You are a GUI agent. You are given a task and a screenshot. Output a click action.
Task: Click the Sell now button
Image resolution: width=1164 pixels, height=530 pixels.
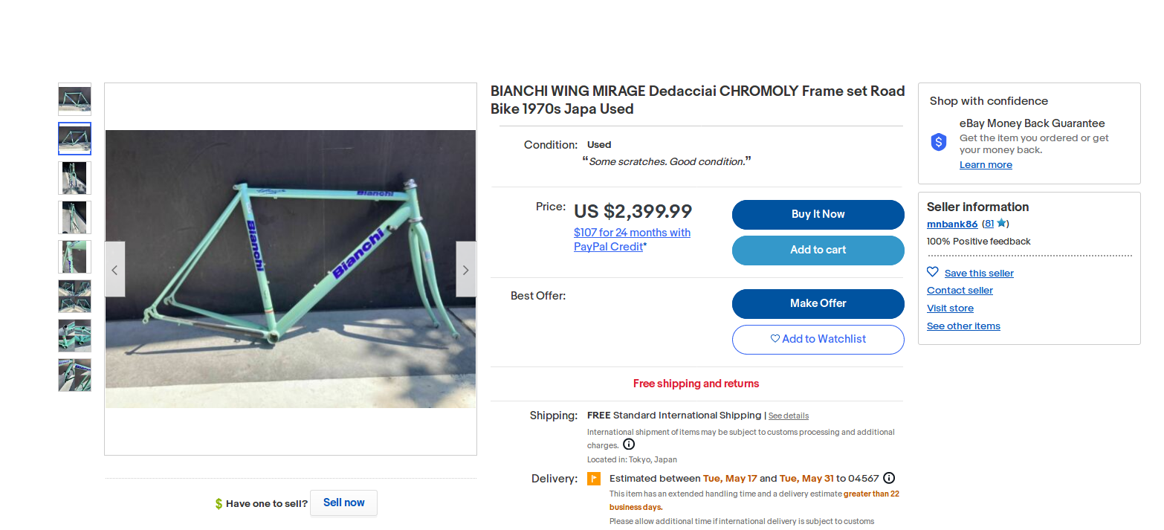[343, 502]
